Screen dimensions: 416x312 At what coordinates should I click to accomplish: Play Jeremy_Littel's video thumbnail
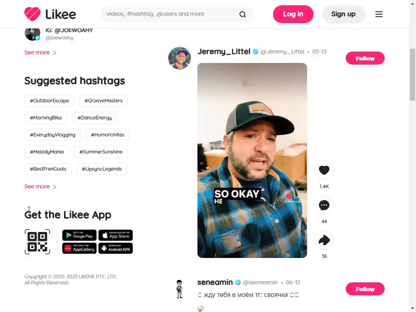tap(252, 160)
